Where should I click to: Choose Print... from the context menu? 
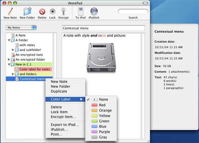pos(65,134)
